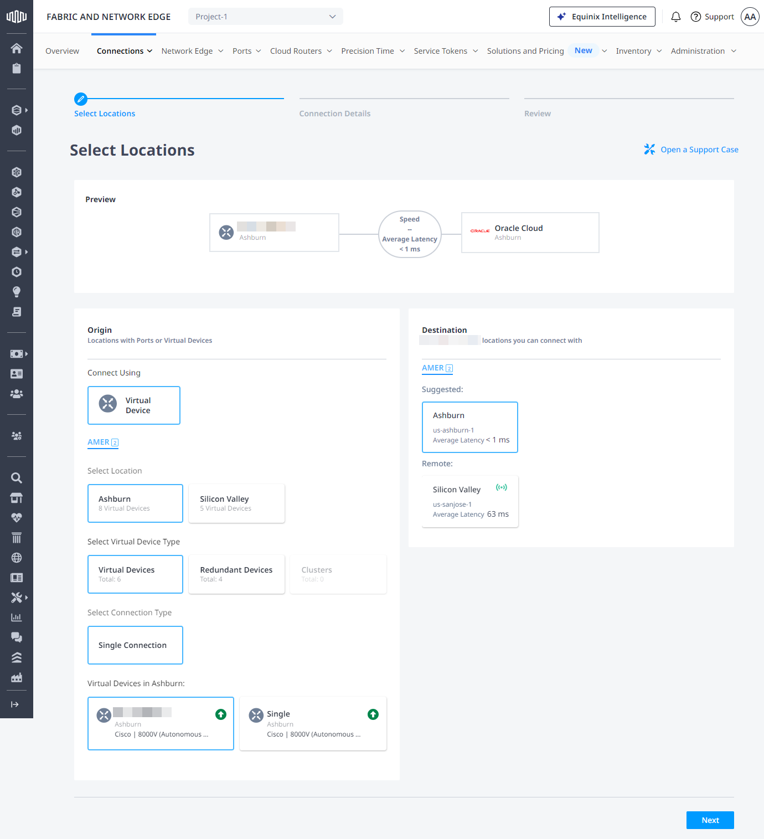Click the Next button
Screen dimensions: 764x839
click(x=710, y=820)
